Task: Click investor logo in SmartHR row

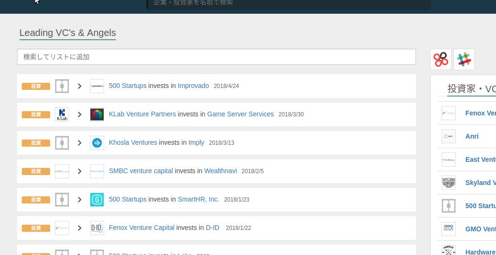Action: [62, 200]
